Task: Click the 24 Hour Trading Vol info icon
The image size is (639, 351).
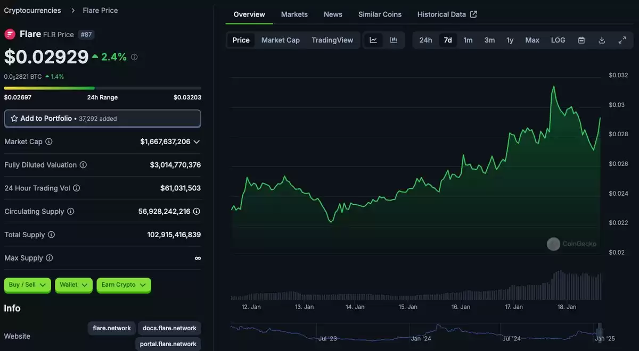Action: 76,188
